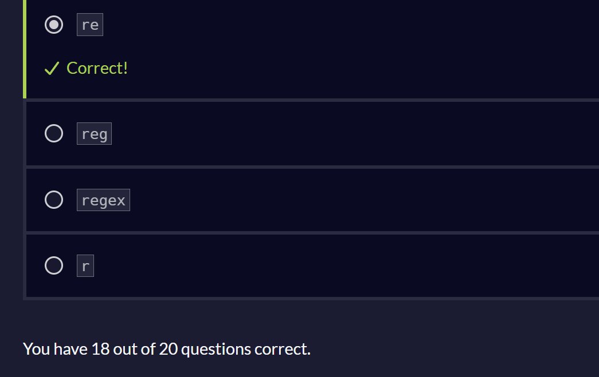
Task: Pick the 'r' radio button
Action: click(54, 265)
